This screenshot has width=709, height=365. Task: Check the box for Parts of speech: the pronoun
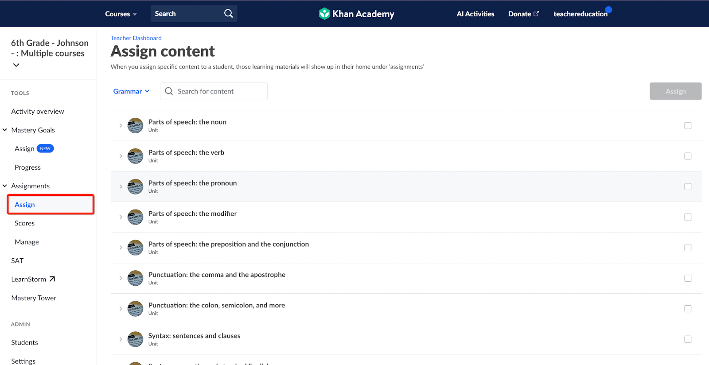click(688, 186)
